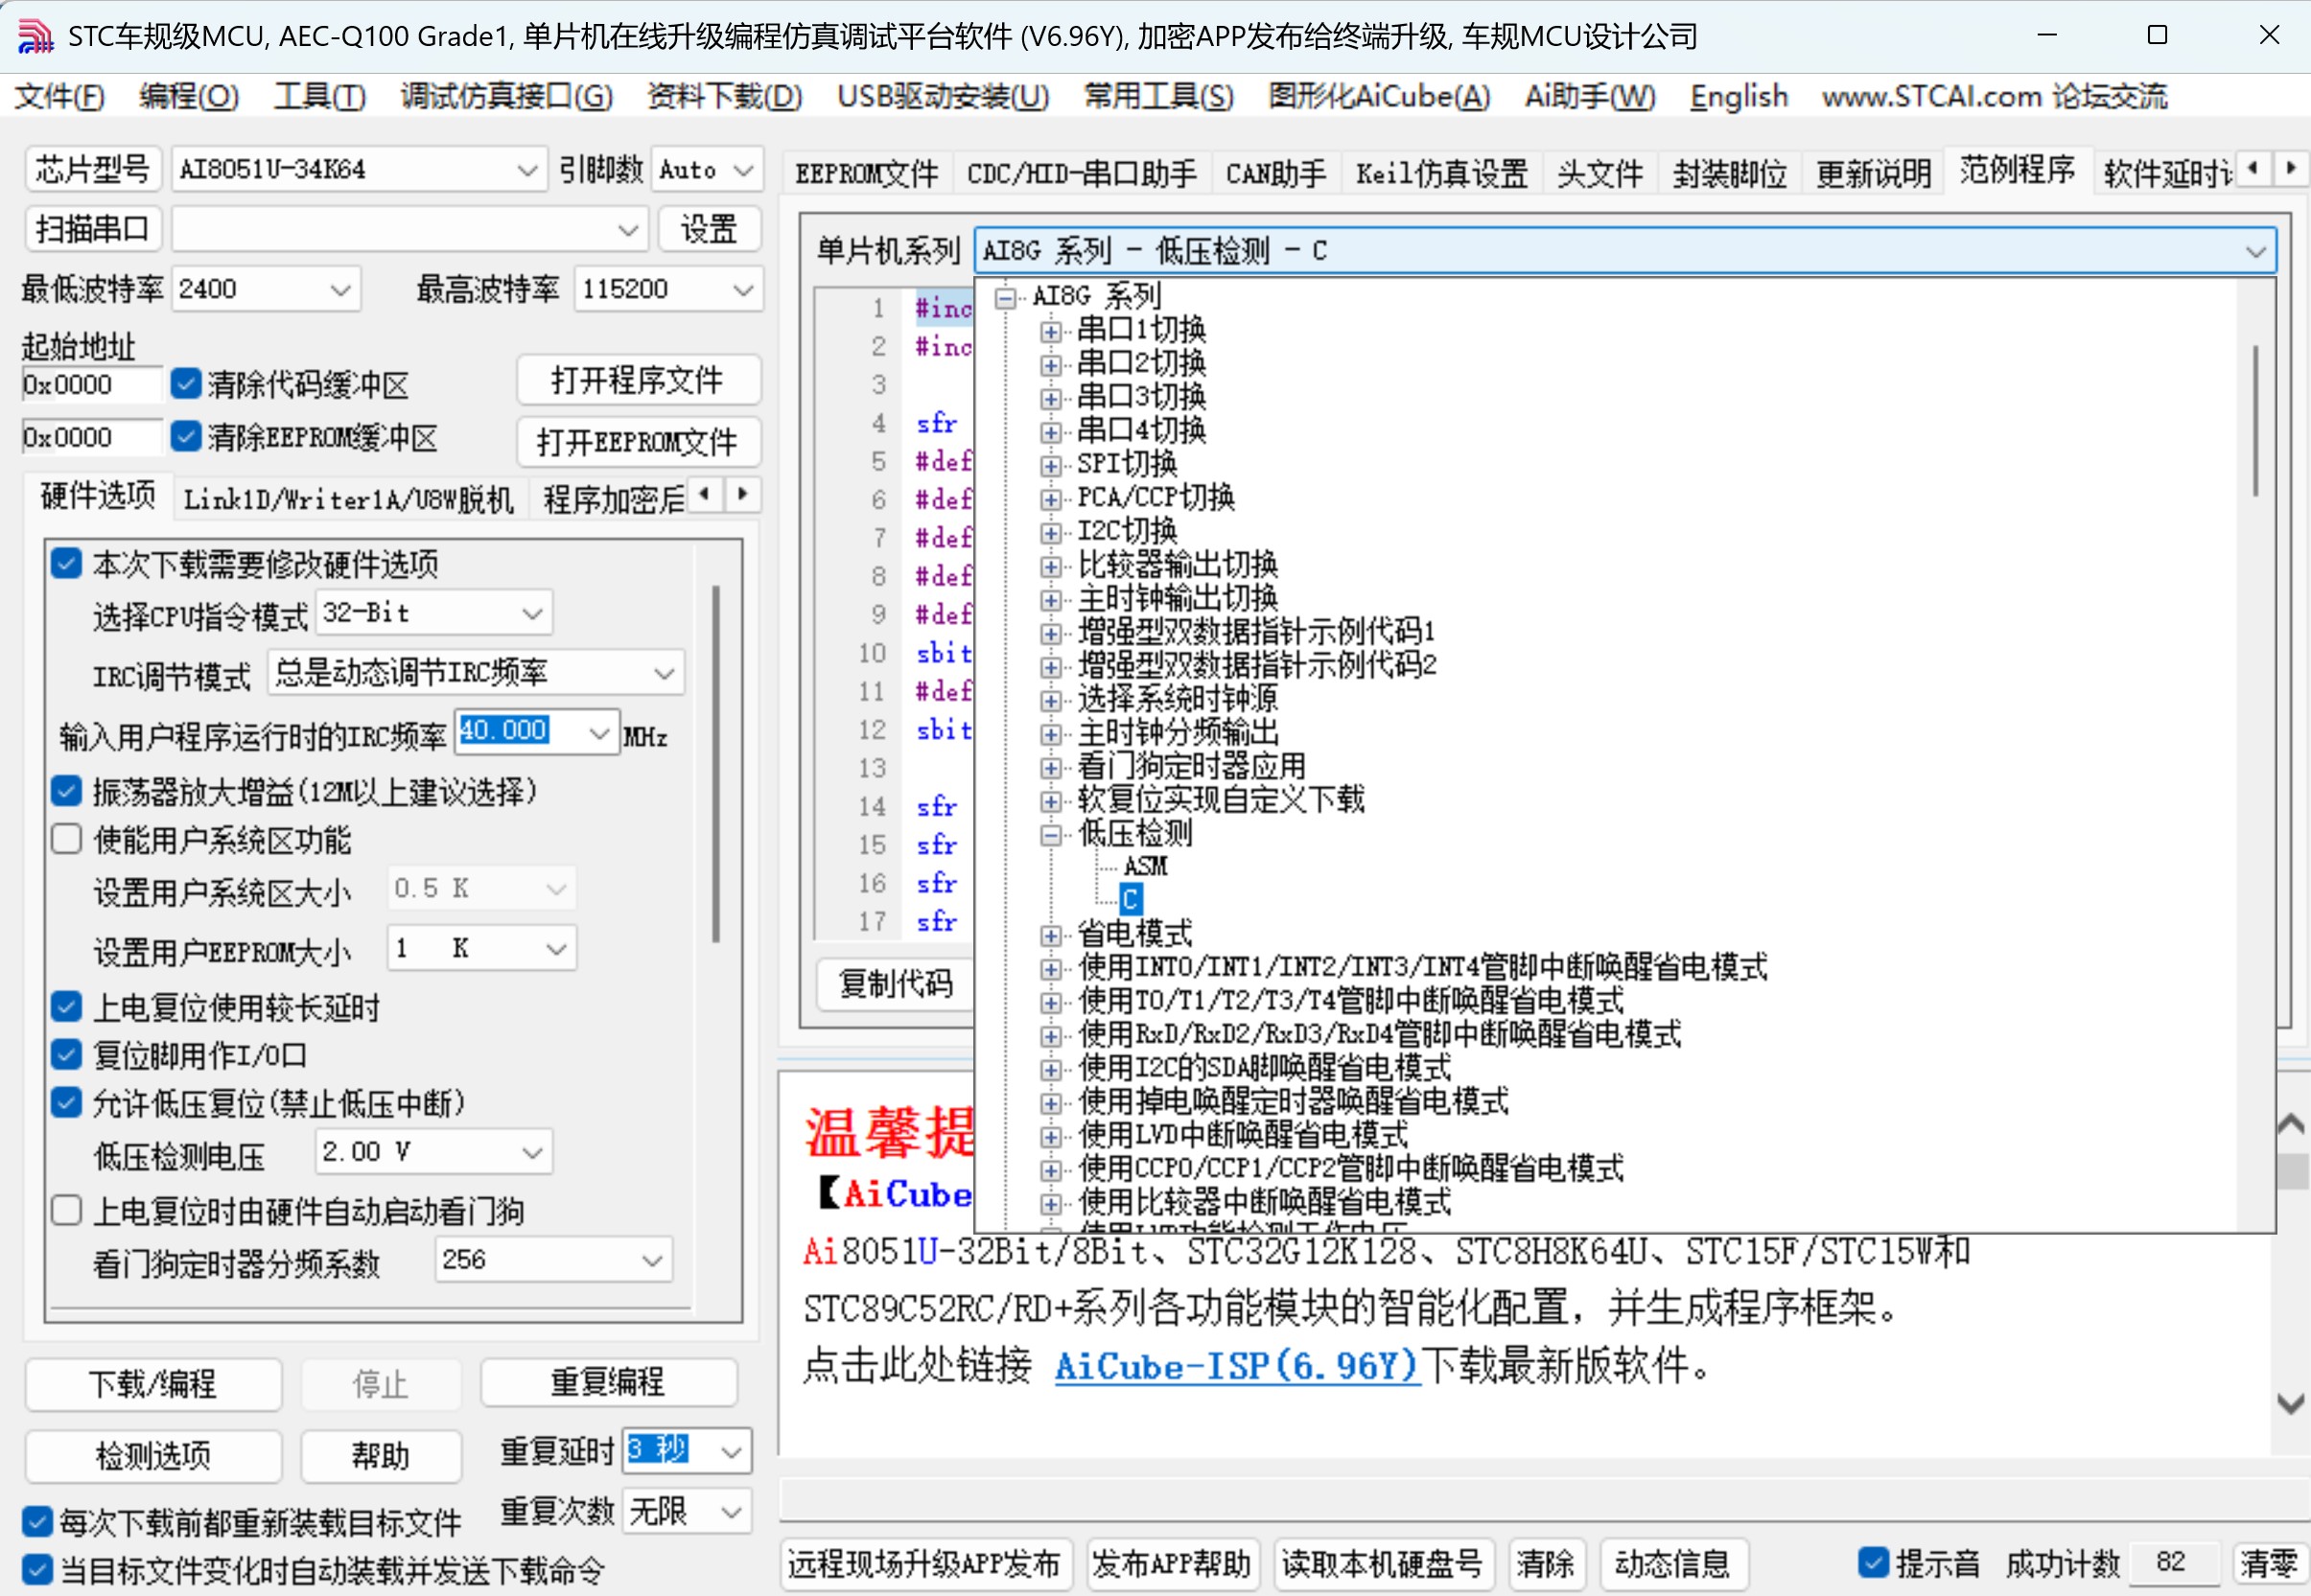
Task: Click hardware options tab strip right arrow
Action: point(742,494)
